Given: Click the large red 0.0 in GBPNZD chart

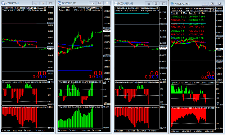Looking at the screenshot, I should [98, 73].
